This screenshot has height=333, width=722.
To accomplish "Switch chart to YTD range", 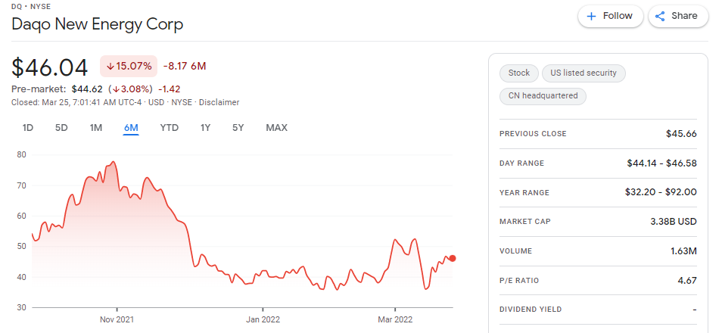I will (169, 128).
